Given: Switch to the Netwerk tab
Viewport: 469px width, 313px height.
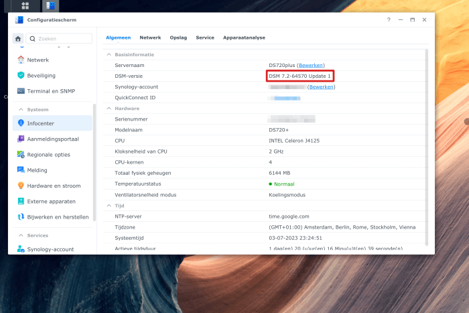Looking at the screenshot, I should [x=150, y=38].
